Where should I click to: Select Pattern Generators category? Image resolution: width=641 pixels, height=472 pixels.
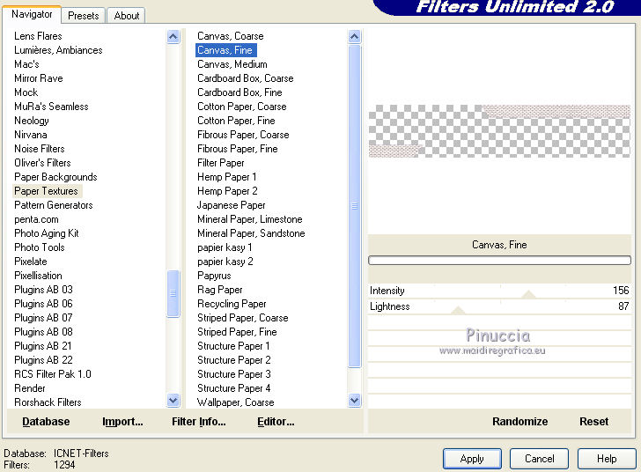(54, 205)
